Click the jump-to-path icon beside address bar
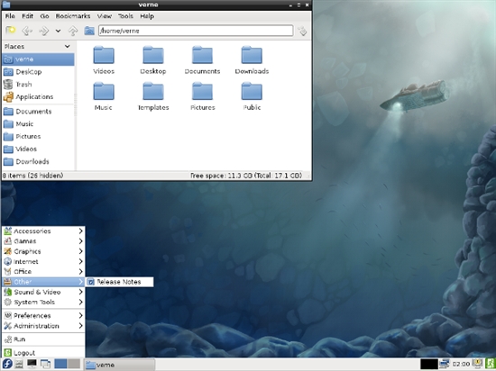This screenshot has width=496, height=371. coord(302,31)
